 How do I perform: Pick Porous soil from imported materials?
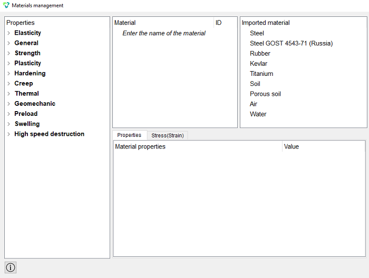point(266,94)
